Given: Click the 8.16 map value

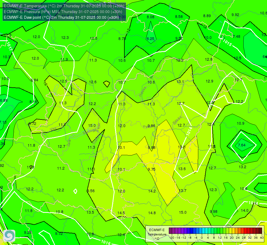Looking at the screenshot, I should point(33,102).
